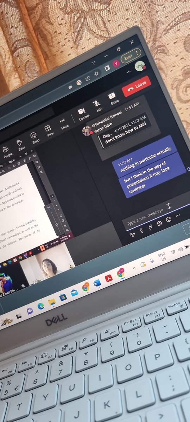Expand the browser tab search chevron
This screenshot has height=422, width=190.
93,62
